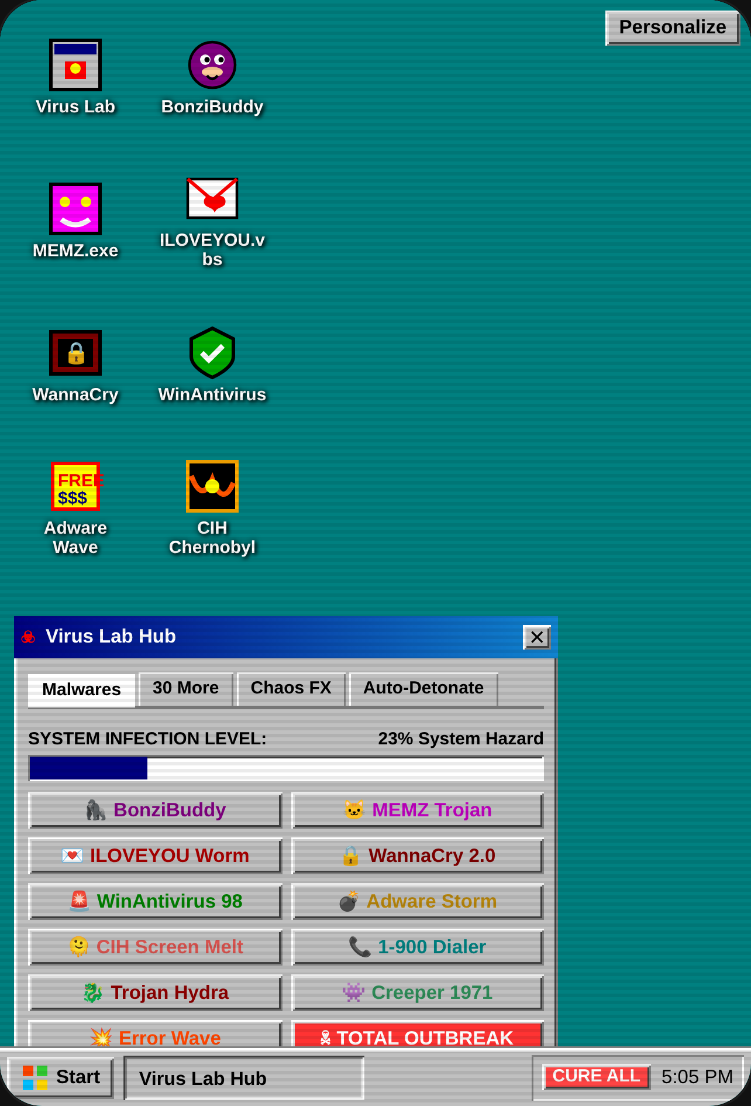This screenshot has width=751, height=1106.
Task: Launch the Trojan Hydra button
Action: point(155,992)
